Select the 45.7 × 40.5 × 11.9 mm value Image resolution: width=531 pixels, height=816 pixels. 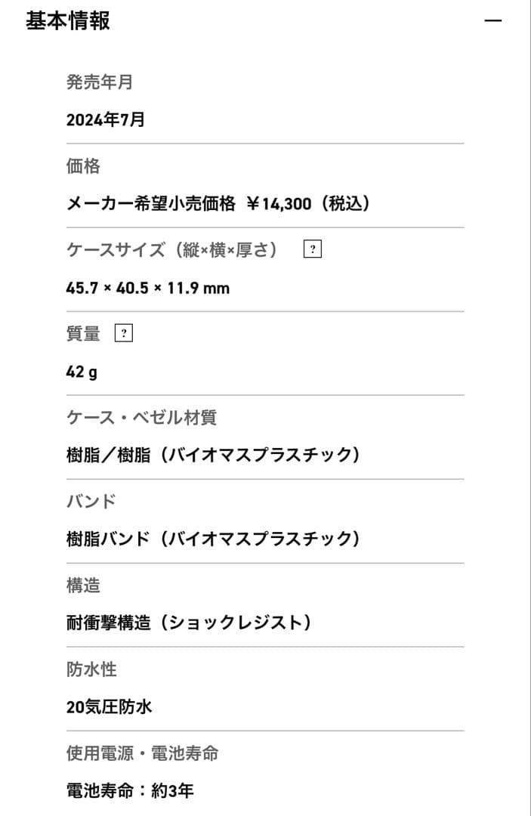tap(148, 288)
